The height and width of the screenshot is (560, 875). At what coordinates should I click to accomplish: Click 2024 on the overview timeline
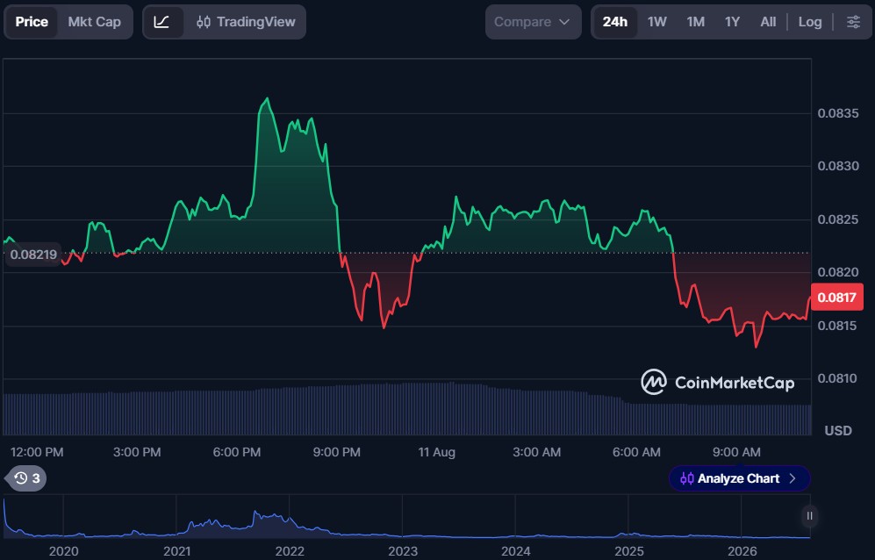(x=516, y=551)
